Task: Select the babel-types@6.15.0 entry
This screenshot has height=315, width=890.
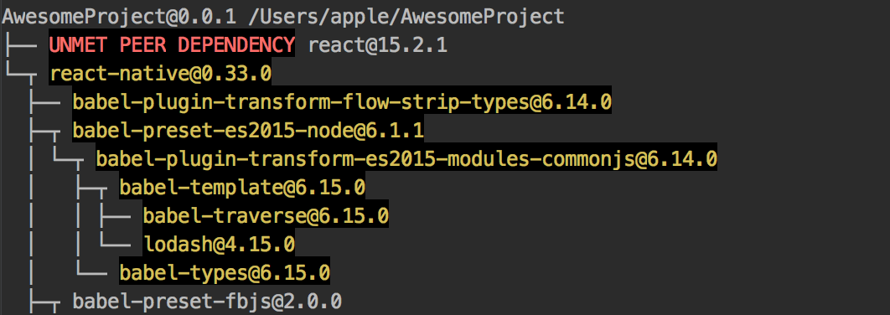Action: [225, 273]
